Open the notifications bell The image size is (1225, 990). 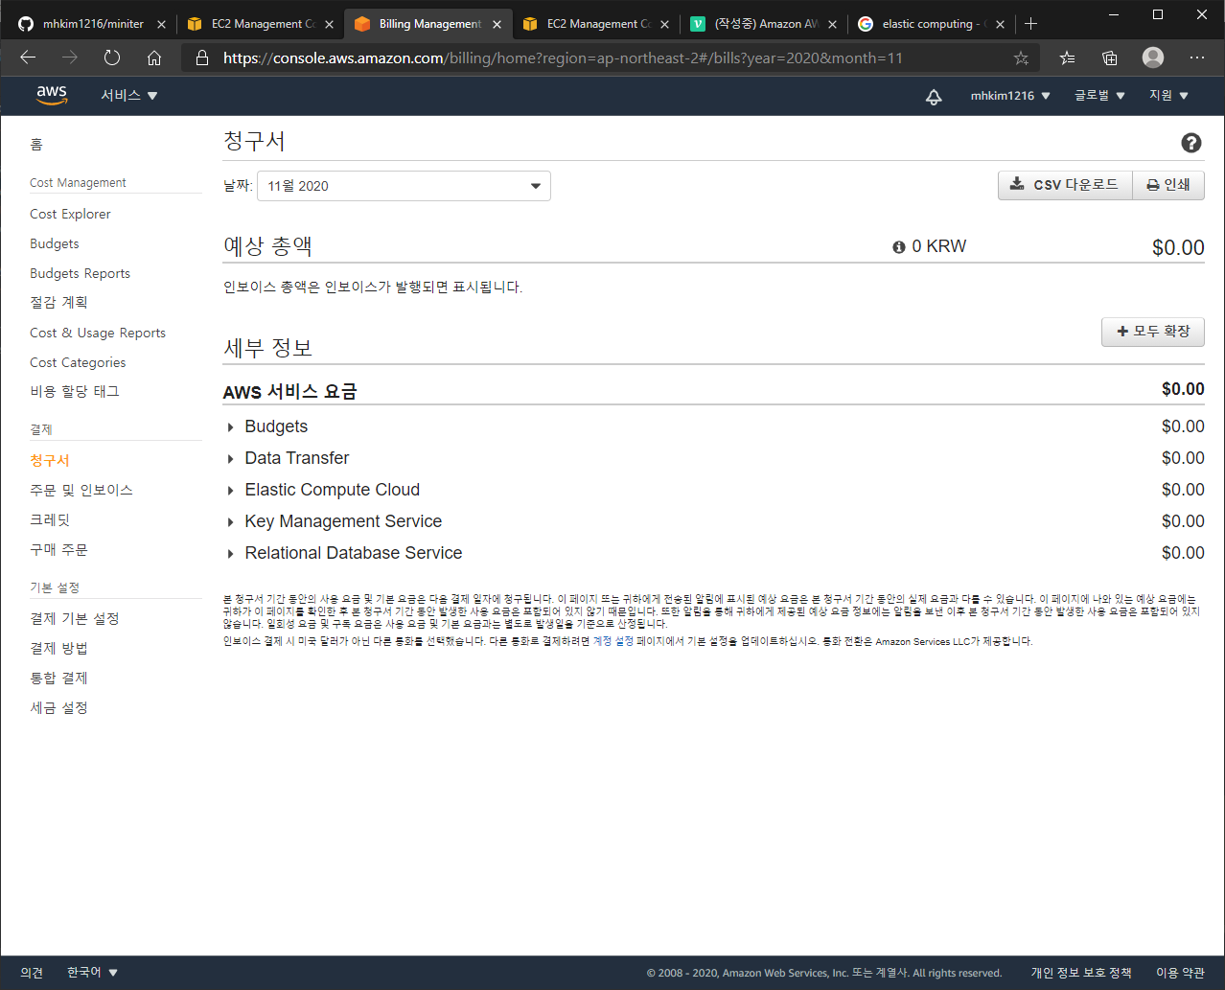click(934, 95)
